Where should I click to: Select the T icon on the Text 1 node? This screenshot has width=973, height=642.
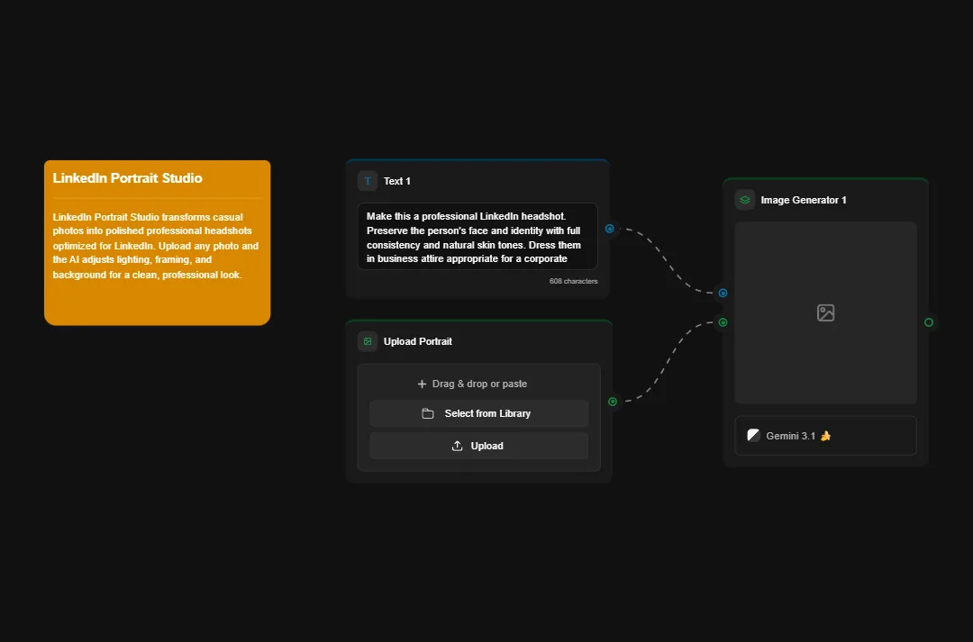(368, 180)
